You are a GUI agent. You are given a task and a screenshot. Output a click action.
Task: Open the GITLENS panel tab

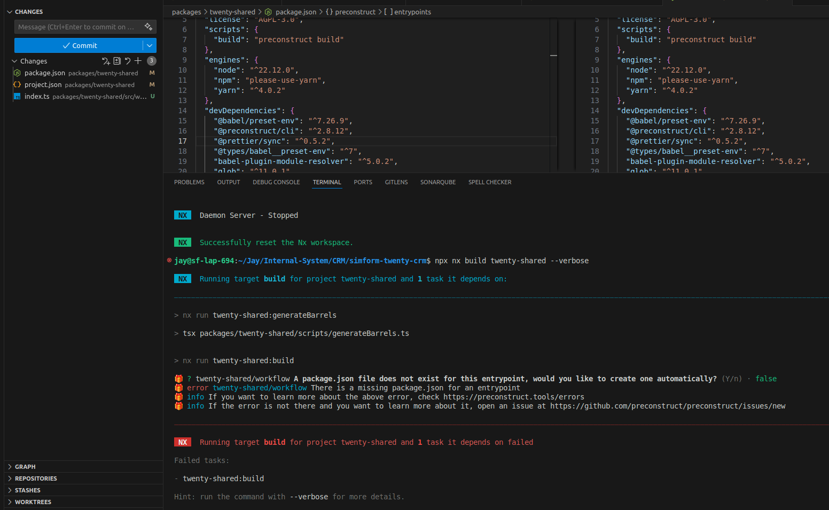point(396,182)
